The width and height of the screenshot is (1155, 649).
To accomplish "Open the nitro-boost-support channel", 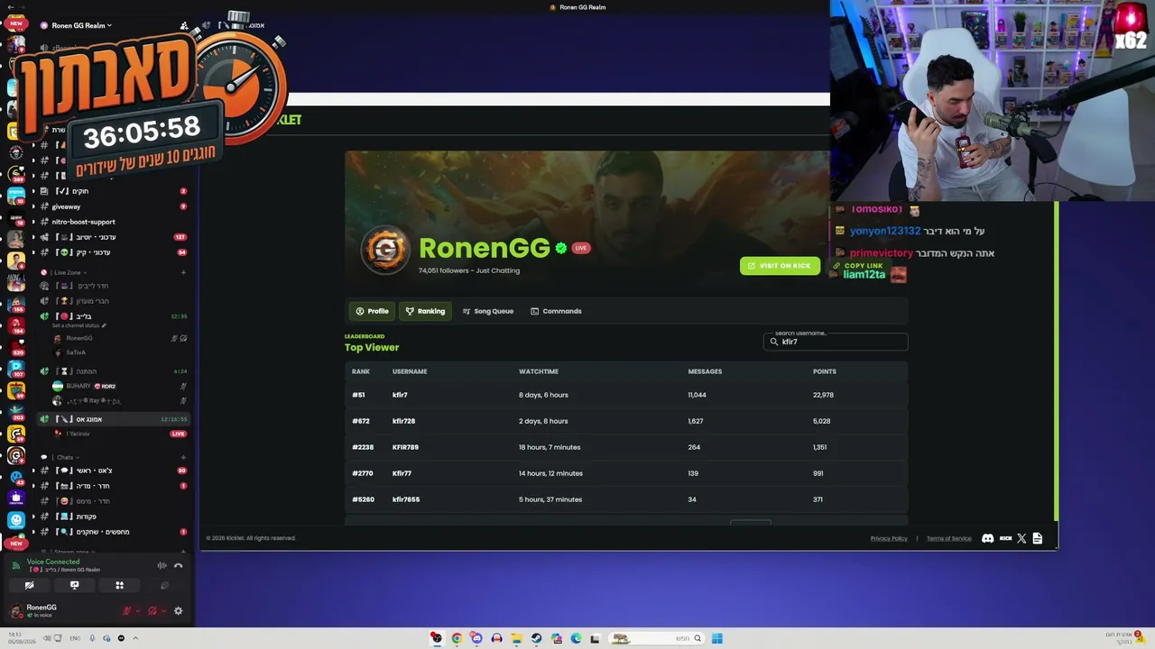I will (x=113, y=222).
